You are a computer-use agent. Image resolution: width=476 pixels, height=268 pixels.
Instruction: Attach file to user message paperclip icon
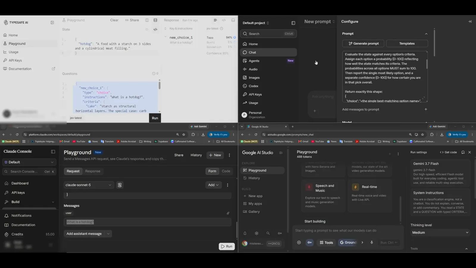click(228, 213)
